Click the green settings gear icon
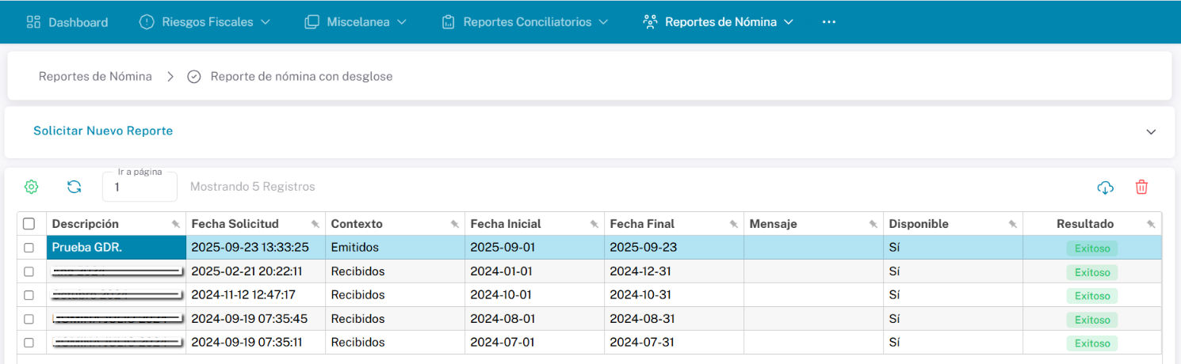Screen dimensions: 1181x364 click(31, 187)
